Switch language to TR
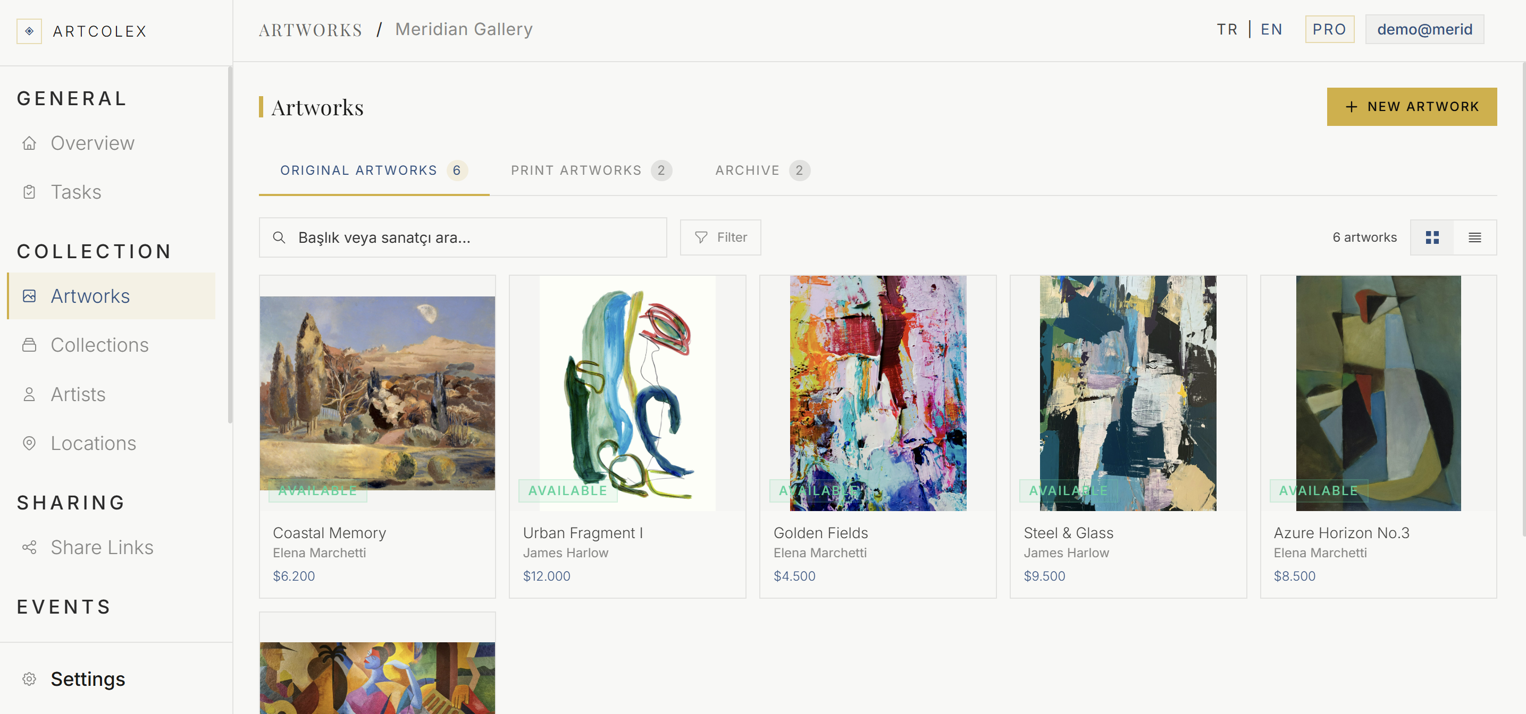The image size is (1526, 714). (1227, 30)
